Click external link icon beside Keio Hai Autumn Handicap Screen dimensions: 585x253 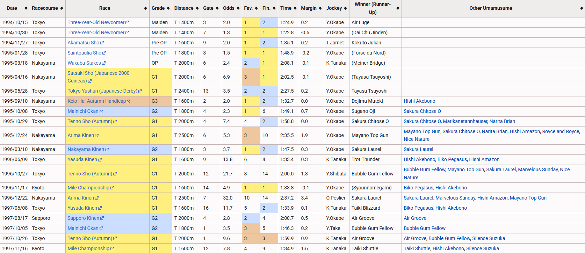(129, 101)
